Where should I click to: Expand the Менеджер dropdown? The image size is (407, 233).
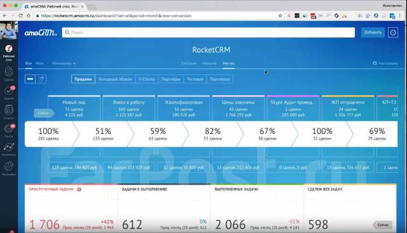64,63
